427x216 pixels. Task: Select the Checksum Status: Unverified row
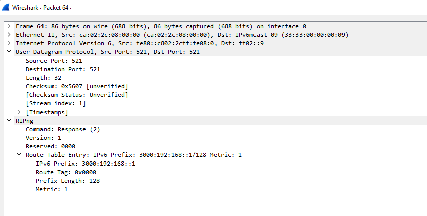[x=76, y=95]
